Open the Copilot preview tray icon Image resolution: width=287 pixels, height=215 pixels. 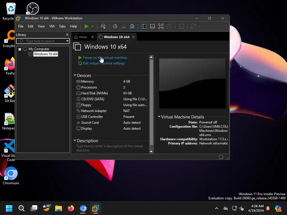(278, 208)
